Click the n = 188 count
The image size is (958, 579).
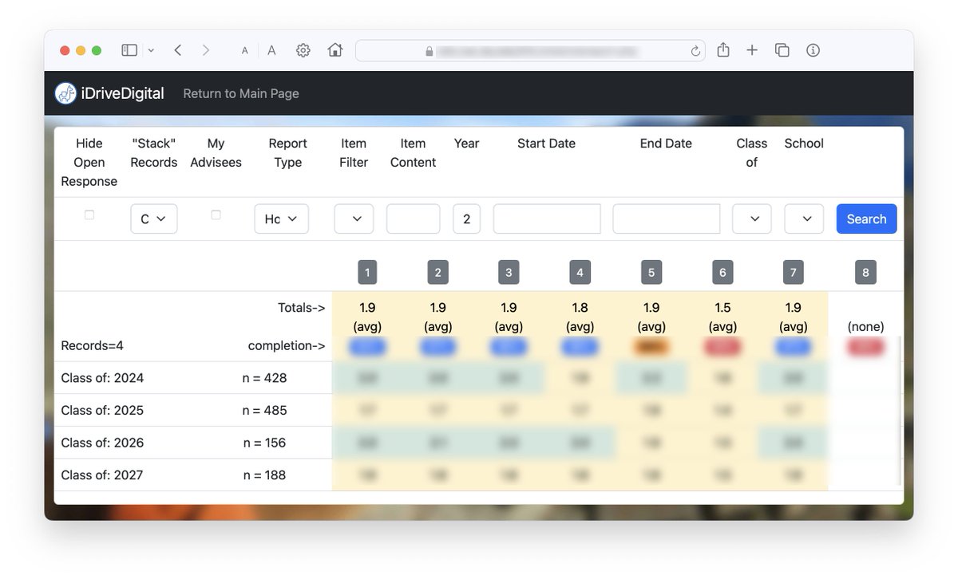coord(264,475)
